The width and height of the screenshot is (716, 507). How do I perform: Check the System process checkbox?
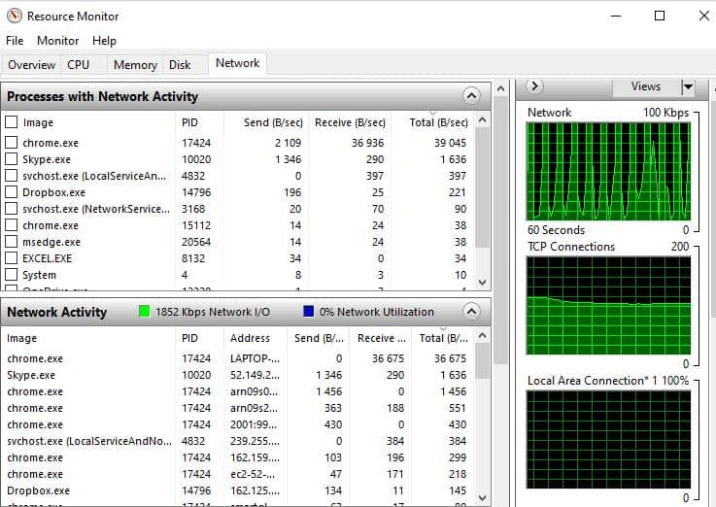pyautogui.click(x=12, y=275)
